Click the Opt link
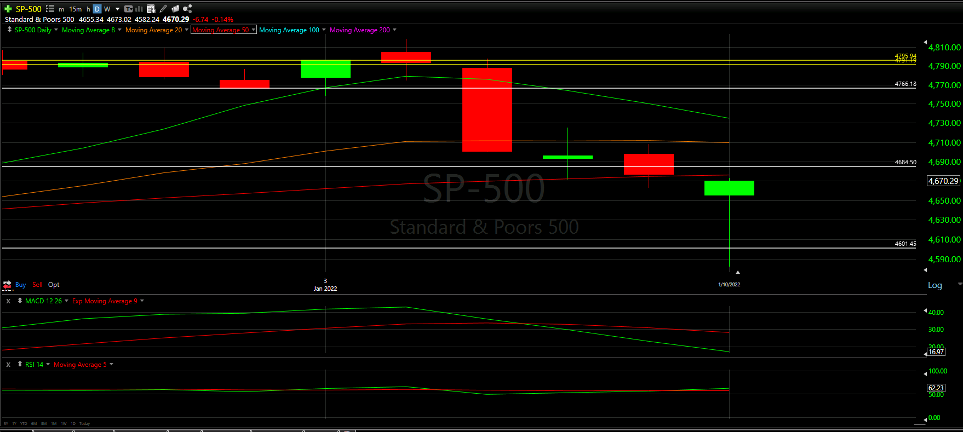 pyautogui.click(x=54, y=285)
